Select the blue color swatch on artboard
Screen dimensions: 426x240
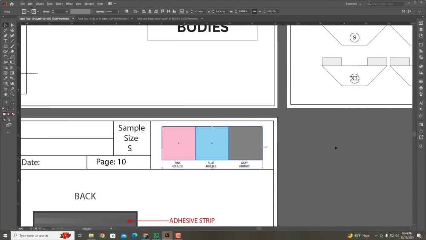(212, 143)
